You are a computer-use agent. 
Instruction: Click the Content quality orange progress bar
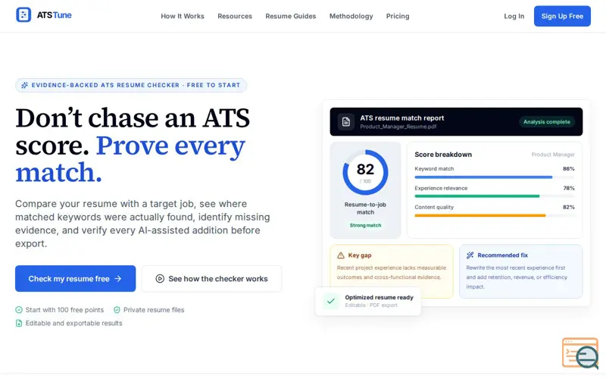495,215
